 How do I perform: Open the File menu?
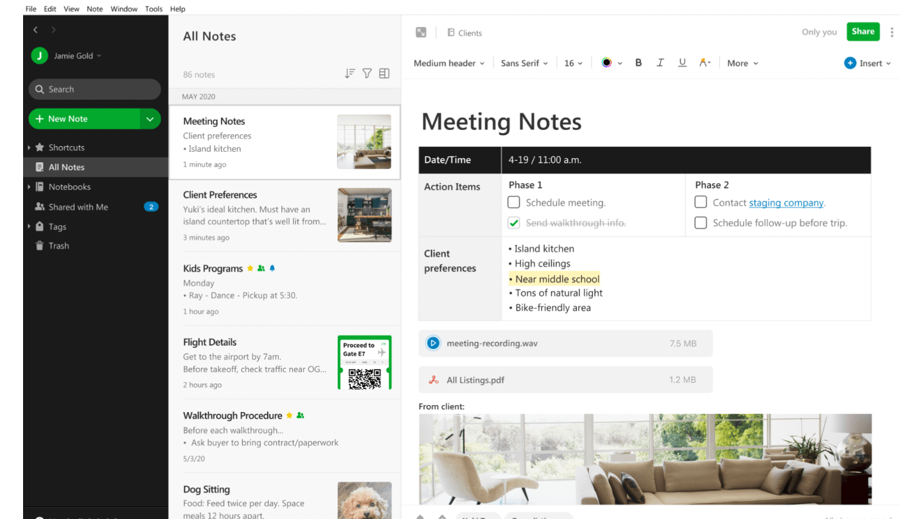(x=31, y=9)
